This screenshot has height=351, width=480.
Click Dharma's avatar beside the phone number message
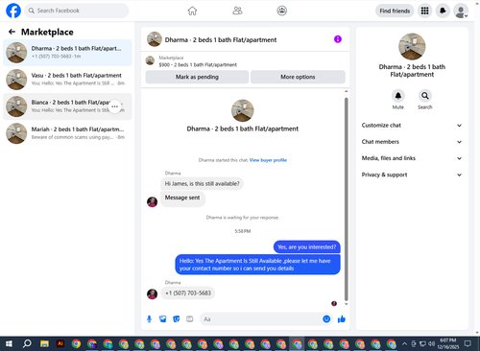click(x=152, y=293)
